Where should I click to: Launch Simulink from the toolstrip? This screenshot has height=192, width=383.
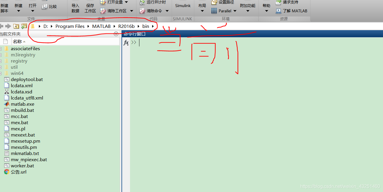[183, 6]
